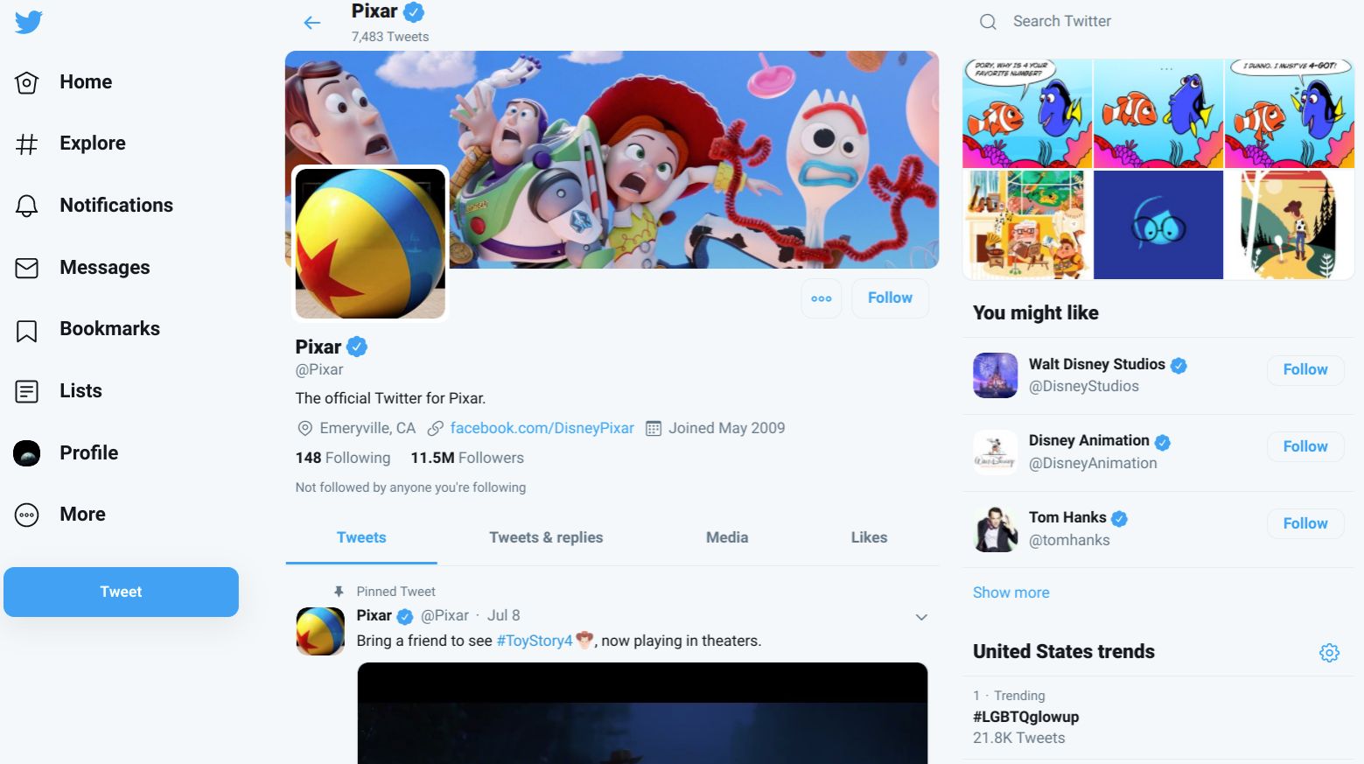This screenshot has height=764, width=1364.
Task: Click Pixar avatar on the pinned tweet
Action: pos(320,631)
